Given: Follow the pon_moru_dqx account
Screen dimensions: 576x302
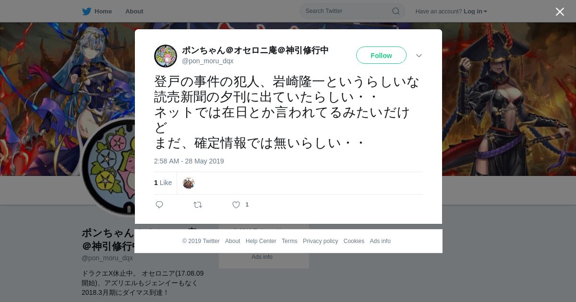Looking at the screenshot, I should (381, 56).
